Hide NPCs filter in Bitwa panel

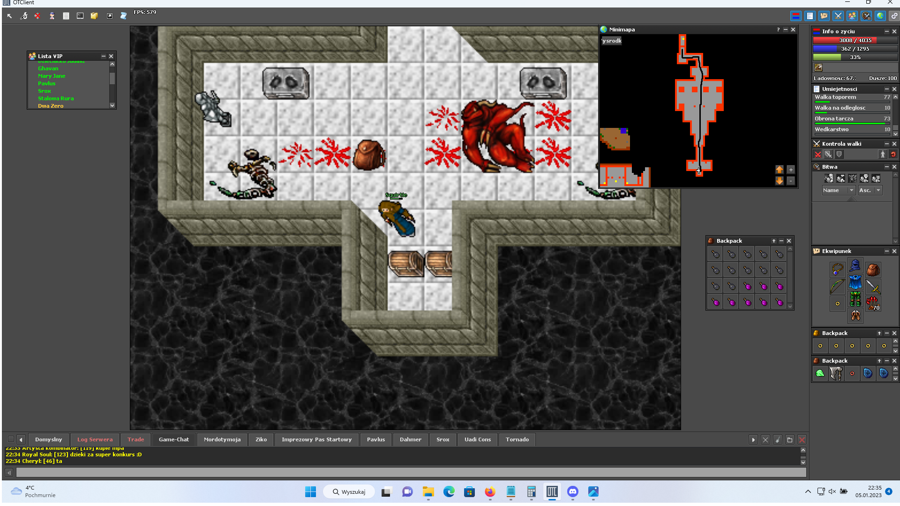[x=840, y=179]
